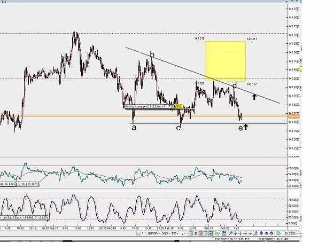
Task: Expand the red down-arrow chart type dropdown
Action: 184,233
